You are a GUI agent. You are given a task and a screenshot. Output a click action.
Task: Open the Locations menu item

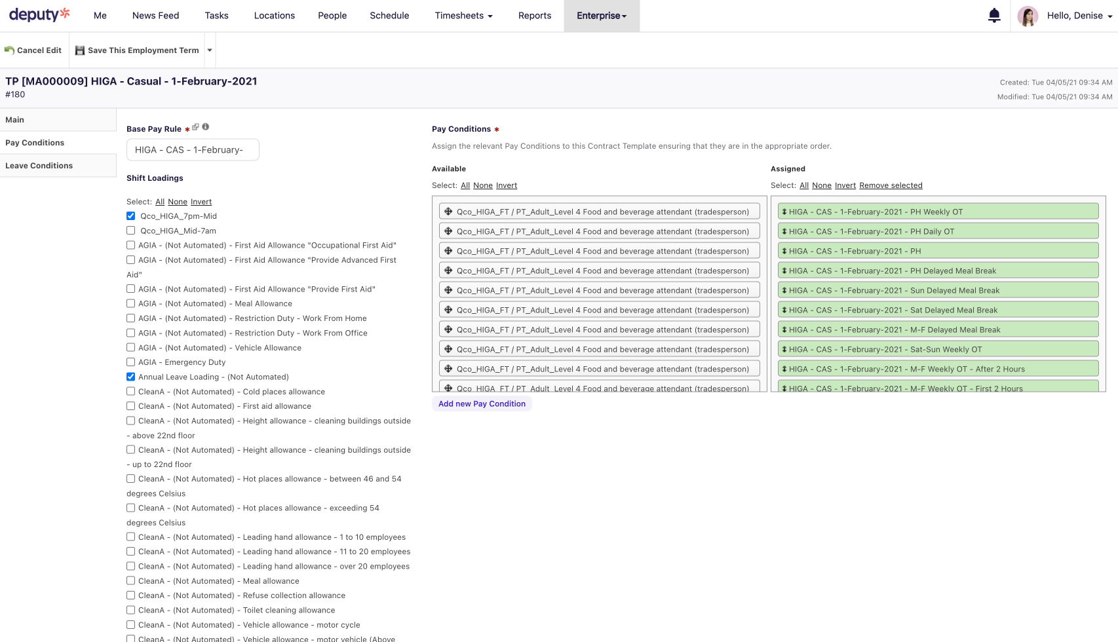275,16
